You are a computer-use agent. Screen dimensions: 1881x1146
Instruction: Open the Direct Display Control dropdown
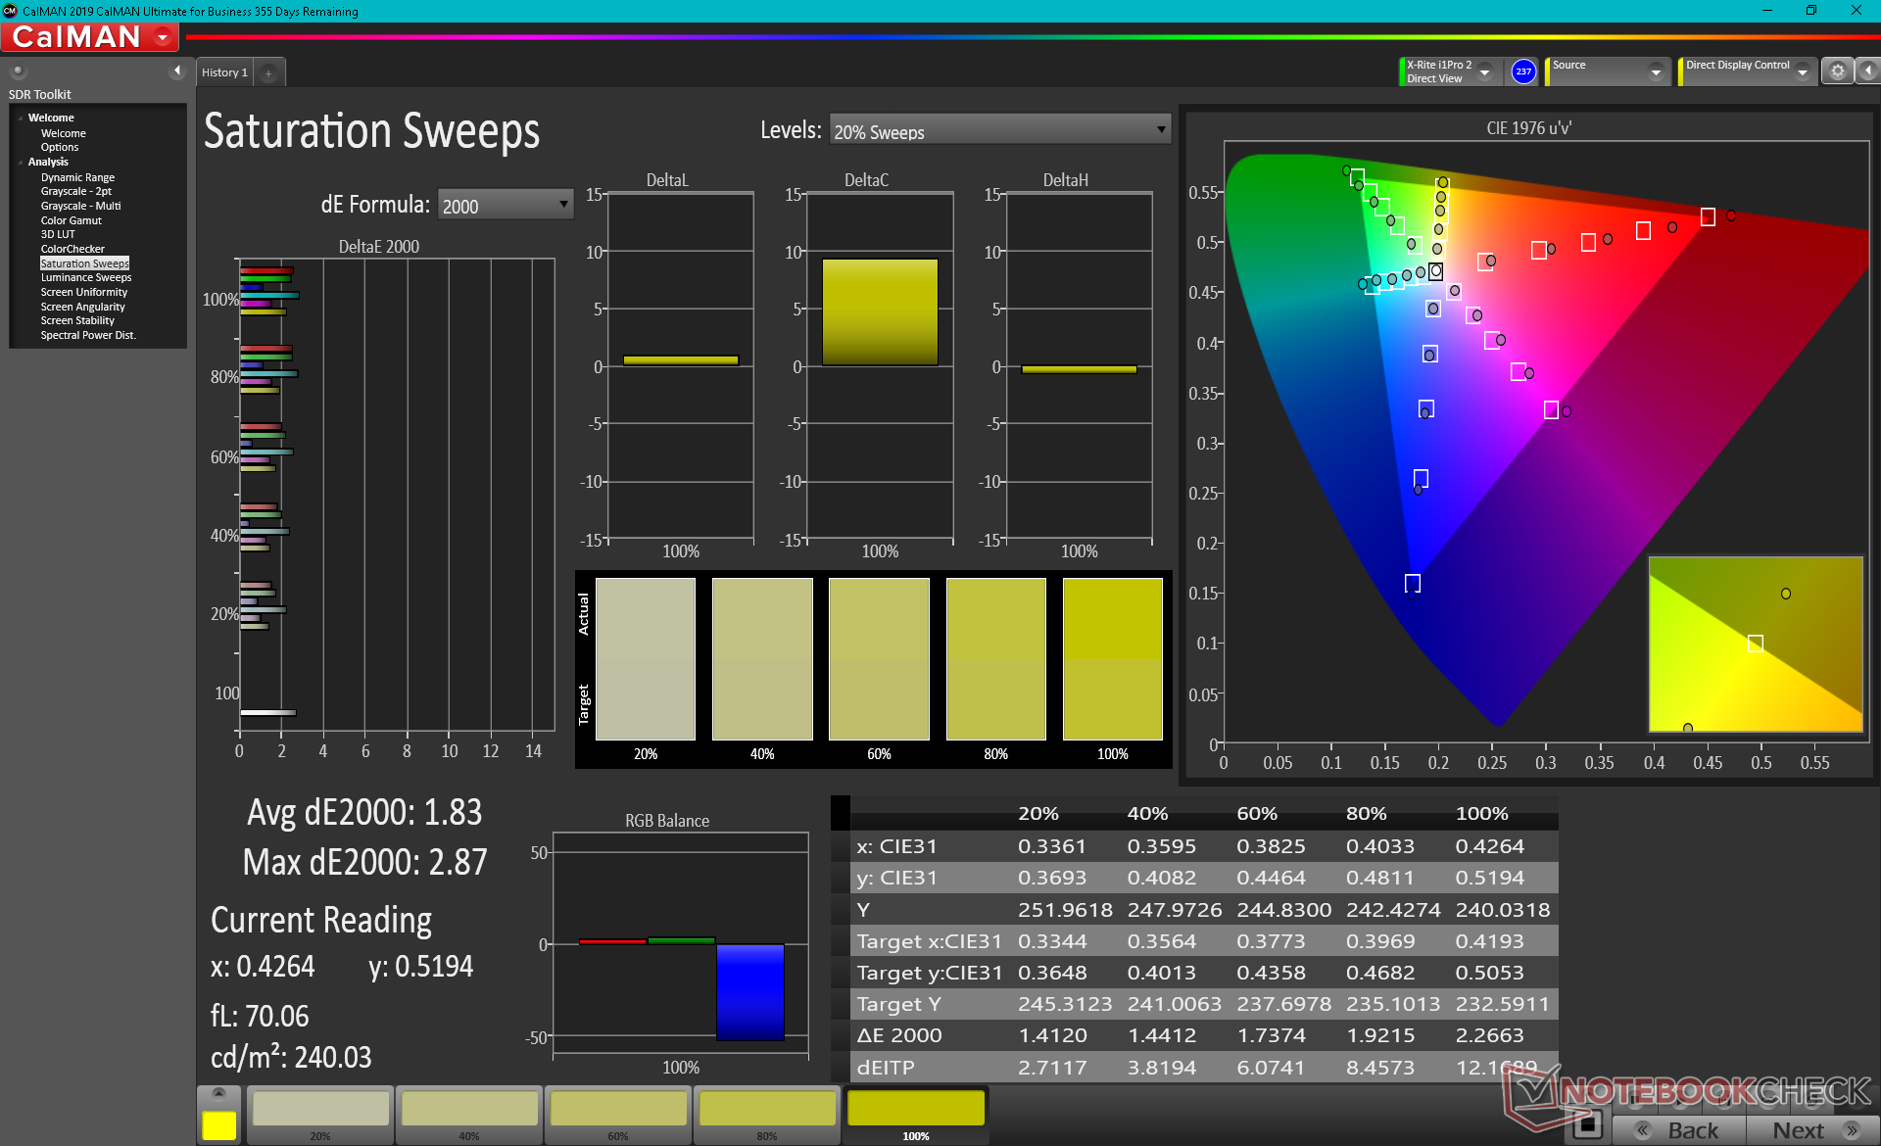click(1802, 72)
